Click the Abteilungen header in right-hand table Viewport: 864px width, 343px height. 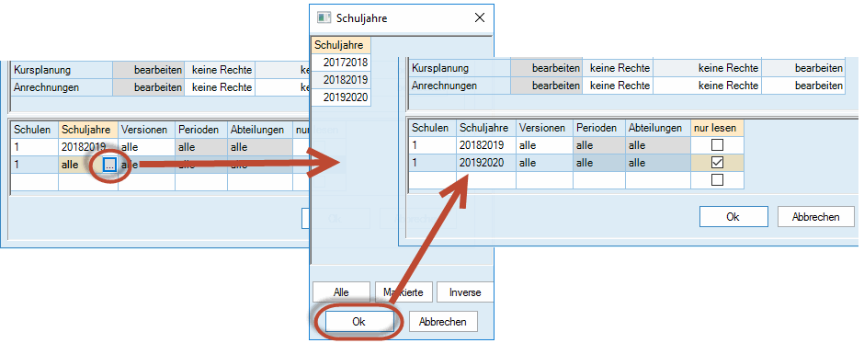(x=658, y=128)
